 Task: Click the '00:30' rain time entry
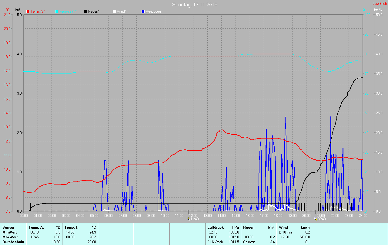[x=249, y=237]
